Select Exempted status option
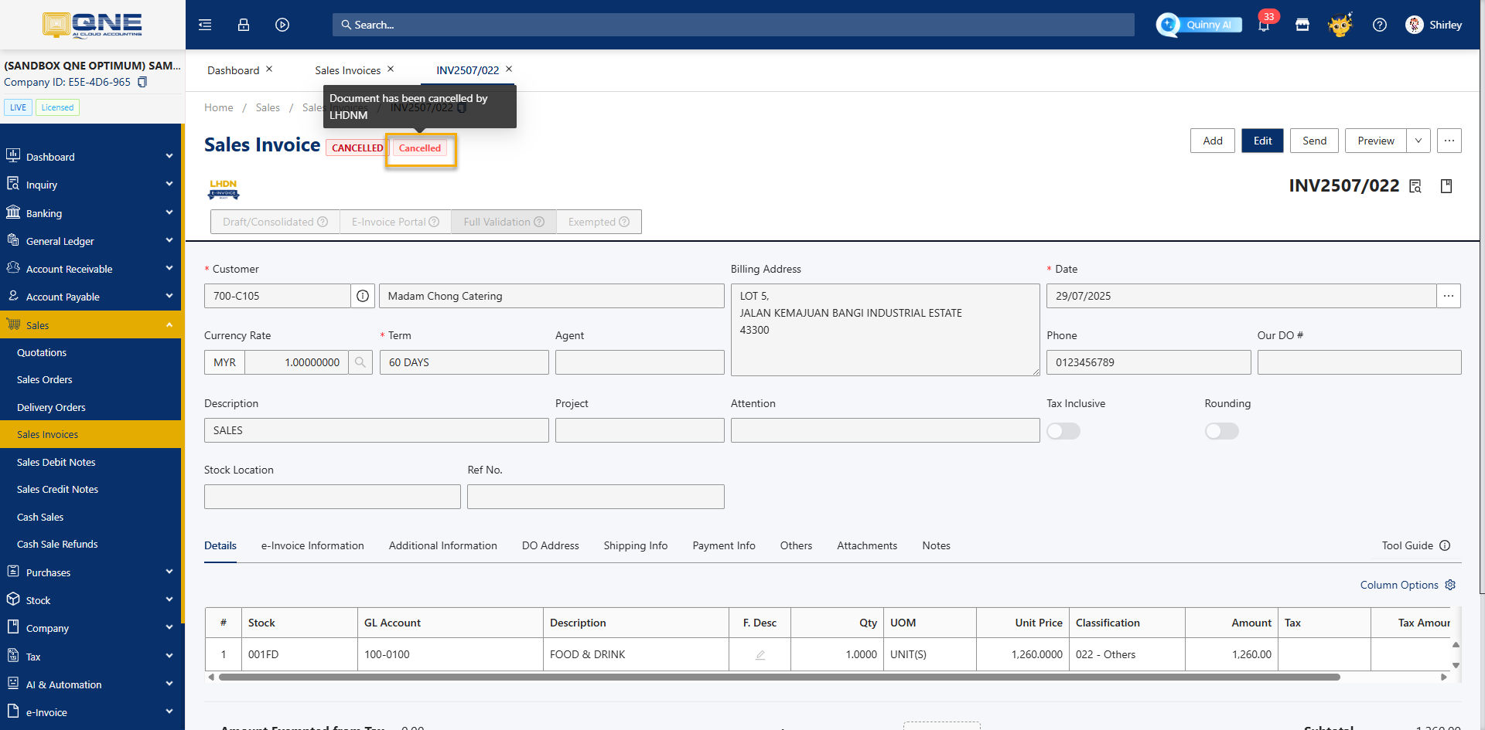The height and width of the screenshot is (730, 1485). (599, 222)
